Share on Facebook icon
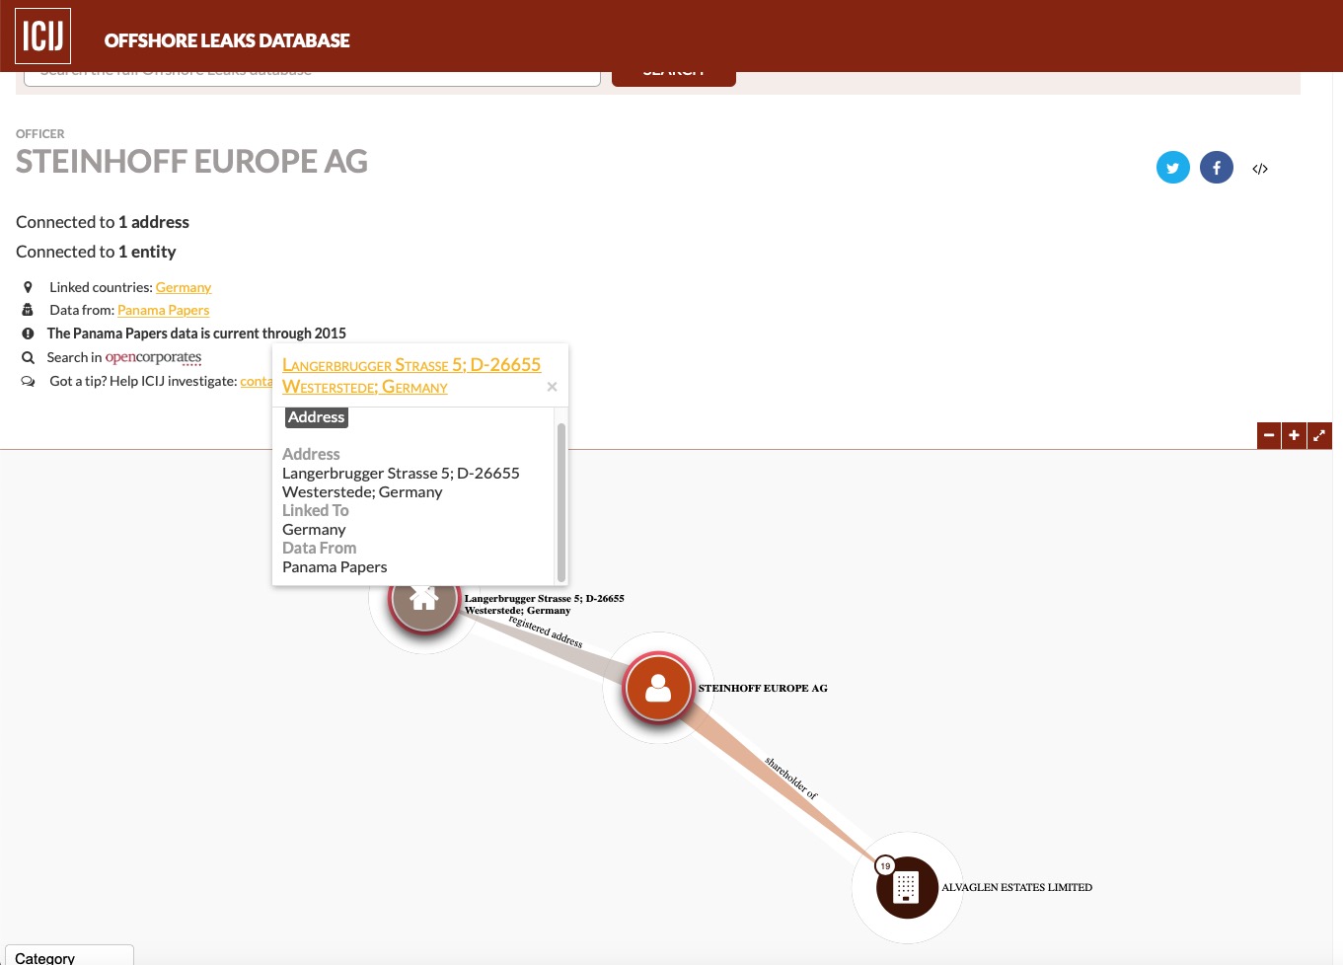Viewport: 1343px width, 965px height. (1217, 168)
